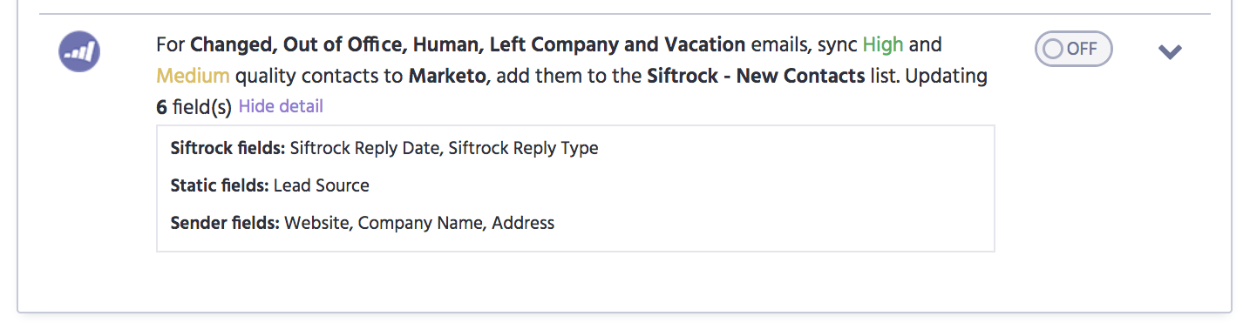Click the Sender fields label
This screenshot has height=323, width=1243.
[225, 223]
